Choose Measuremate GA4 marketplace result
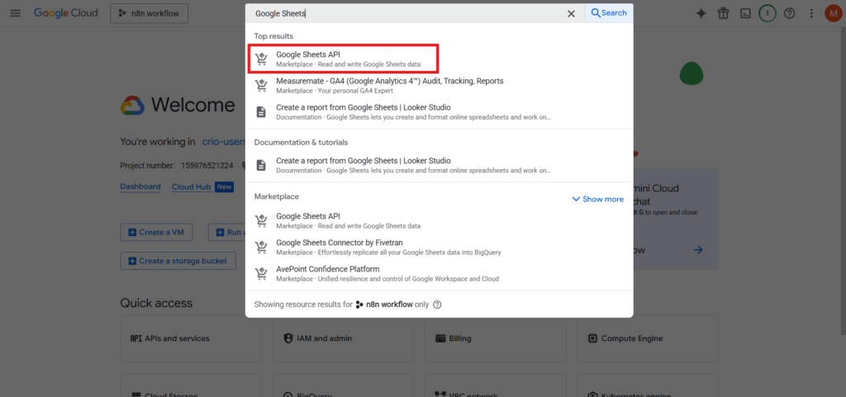846x397 pixels. coord(389,86)
